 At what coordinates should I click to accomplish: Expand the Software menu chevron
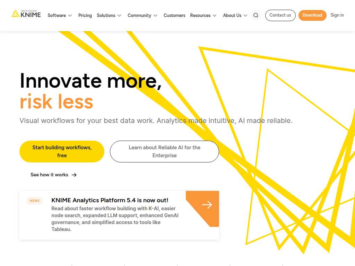(70, 16)
